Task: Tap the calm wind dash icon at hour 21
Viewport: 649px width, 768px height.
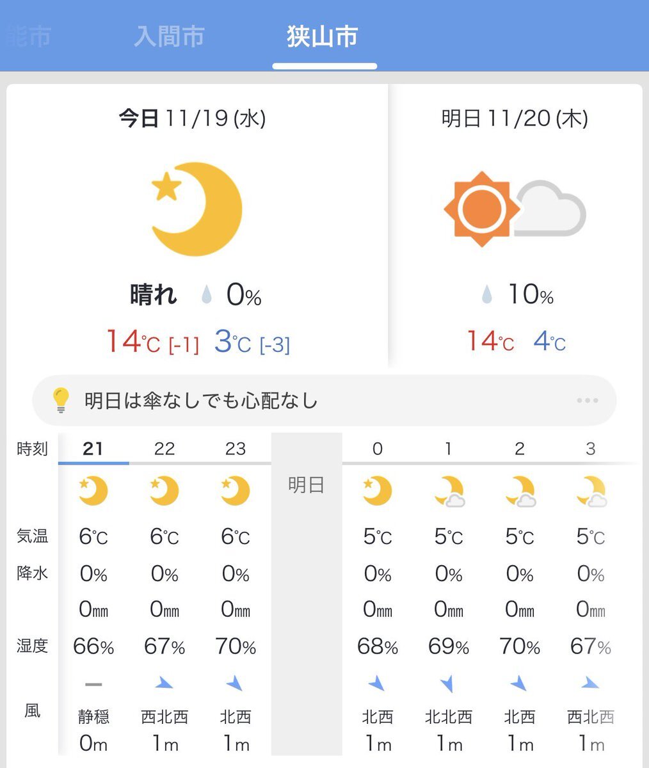Action: tap(93, 684)
